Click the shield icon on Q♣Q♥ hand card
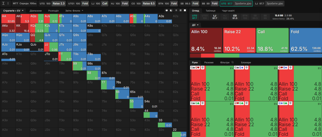 tap(247, 103)
